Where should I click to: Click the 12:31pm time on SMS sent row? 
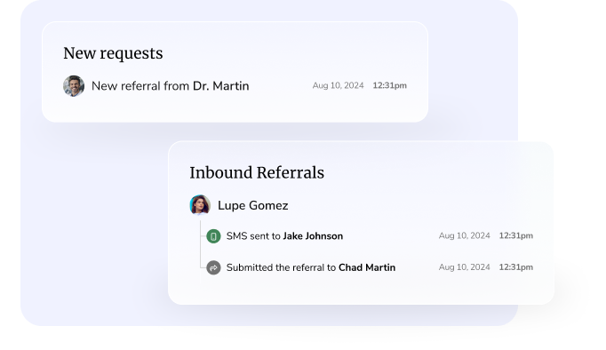516,235
